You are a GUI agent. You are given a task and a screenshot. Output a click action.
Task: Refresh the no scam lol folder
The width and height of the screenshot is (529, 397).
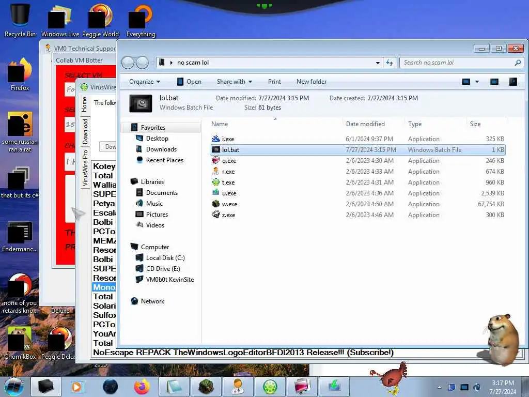point(390,63)
